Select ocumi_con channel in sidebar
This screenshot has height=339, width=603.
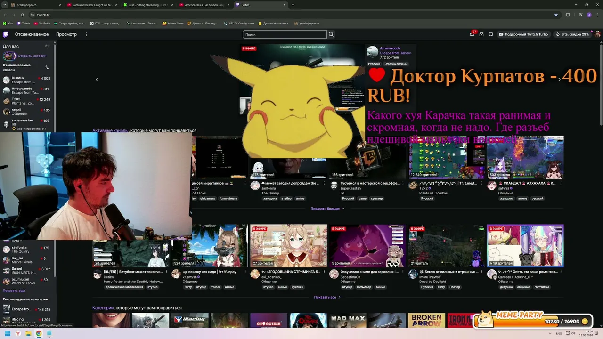click(27, 281)
